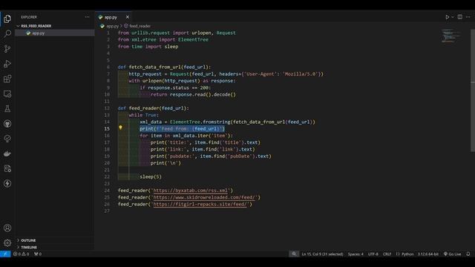Image resolution: width=475 pixels, height=267 pixels.
Task: Click the Go Live button in status bar
Action: click(452, 254)
